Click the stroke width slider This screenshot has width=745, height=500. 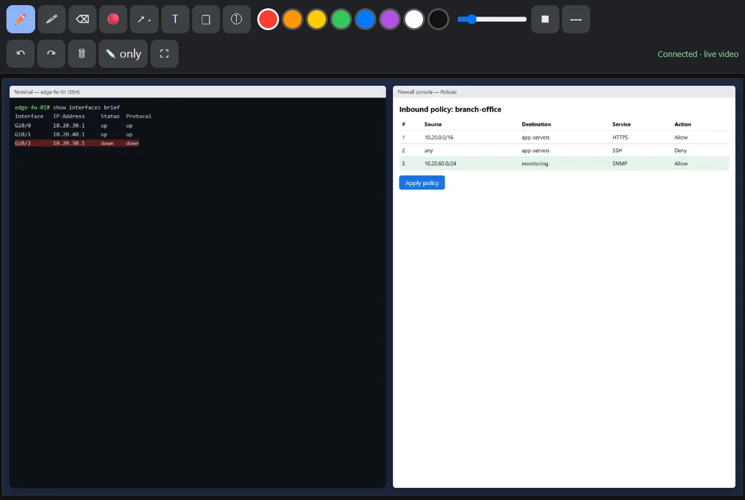point(492,19)
